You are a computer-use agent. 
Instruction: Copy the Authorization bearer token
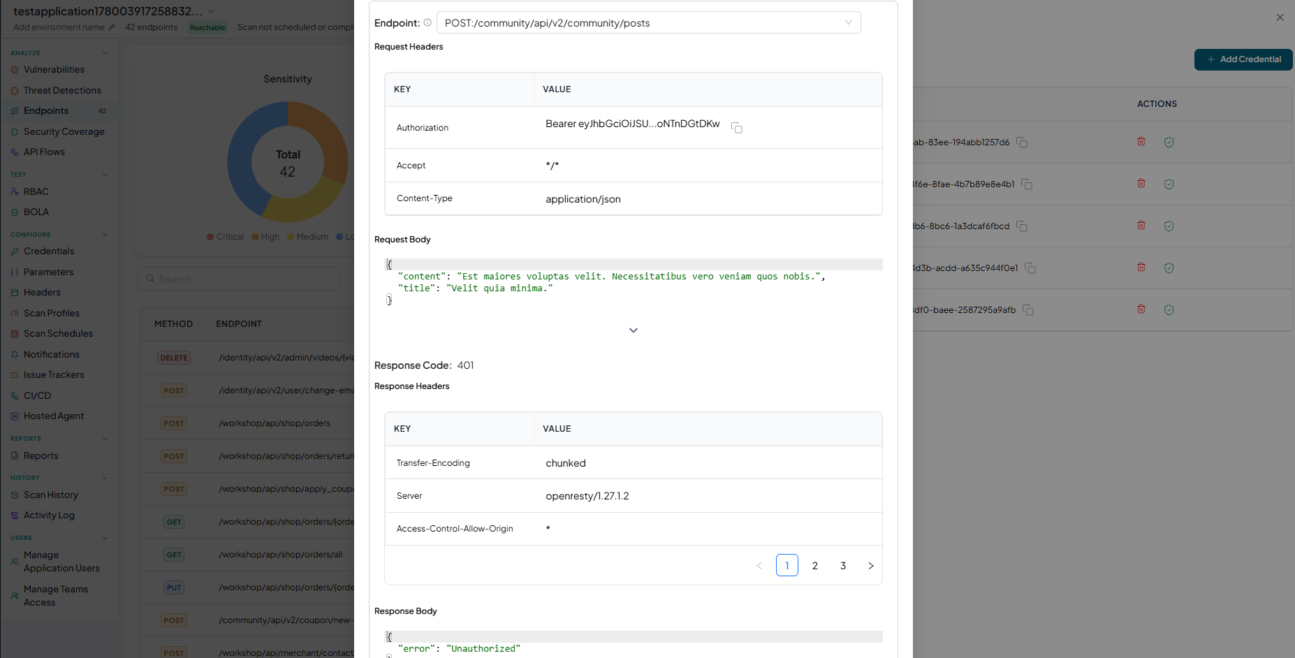pyautogui.click(x=736, y=127)
